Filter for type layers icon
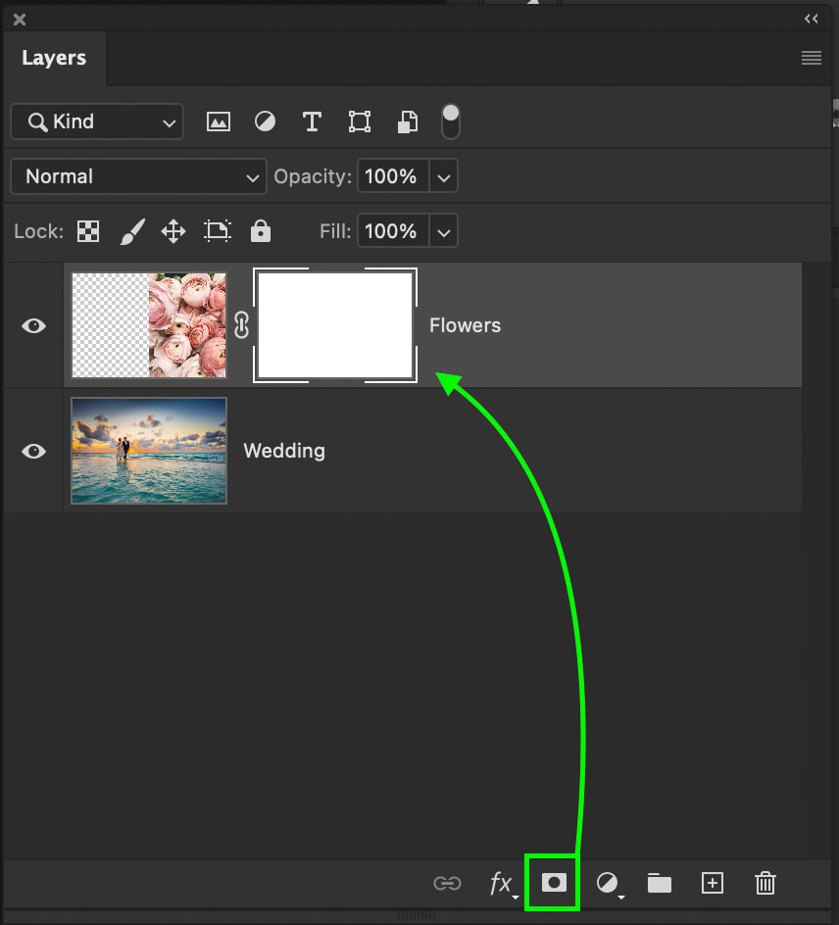Viewport: 839px width, 925px height. click(312, 122)
